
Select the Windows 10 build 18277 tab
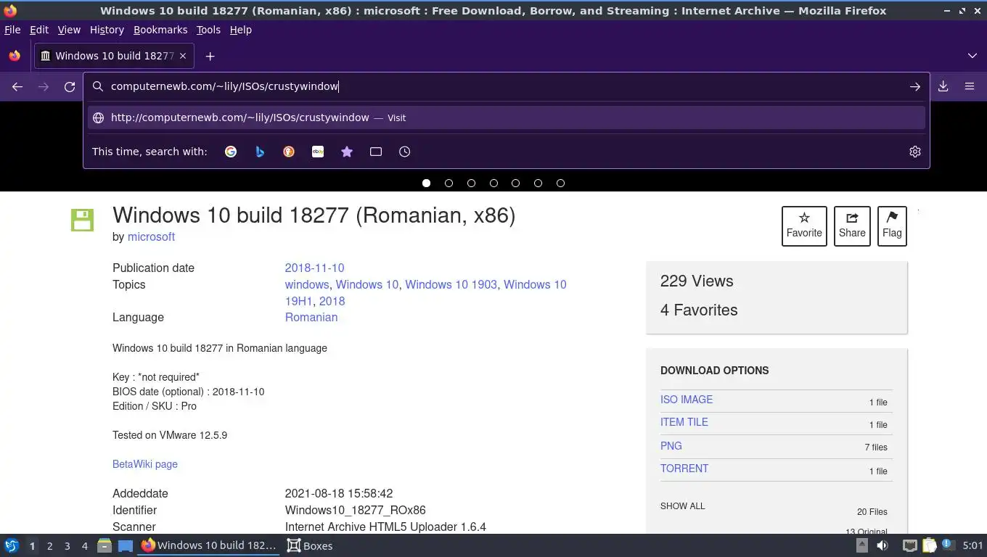pyautogui.click(x=114, y=56)
